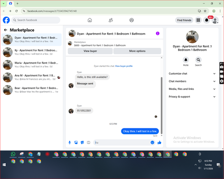This screenshot has width=224, height=179.
Task: Open Chrome three-dot menu
Action: (220, 11)
